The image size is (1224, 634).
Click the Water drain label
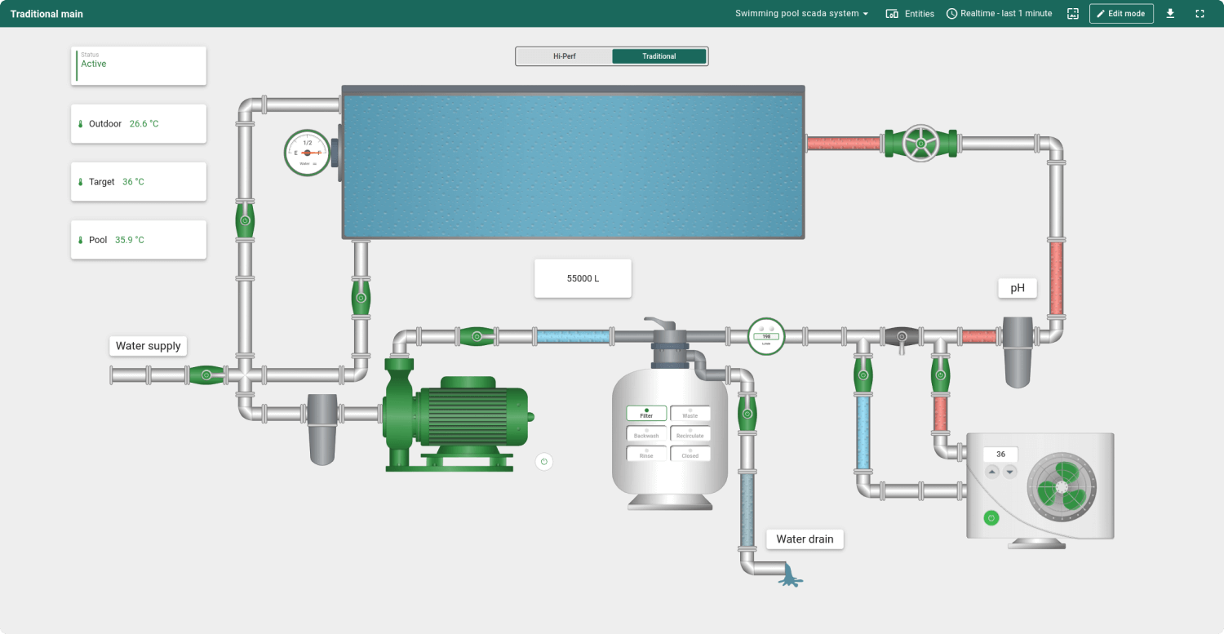[805, 539]
